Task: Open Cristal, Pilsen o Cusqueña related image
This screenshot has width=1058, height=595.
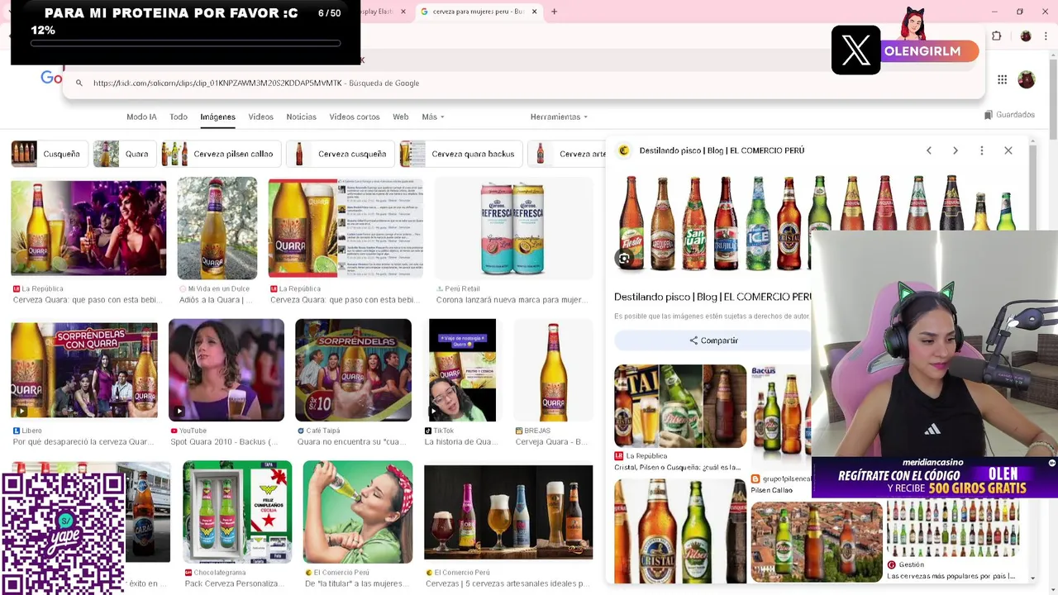Action: click(x=680, y=406)
